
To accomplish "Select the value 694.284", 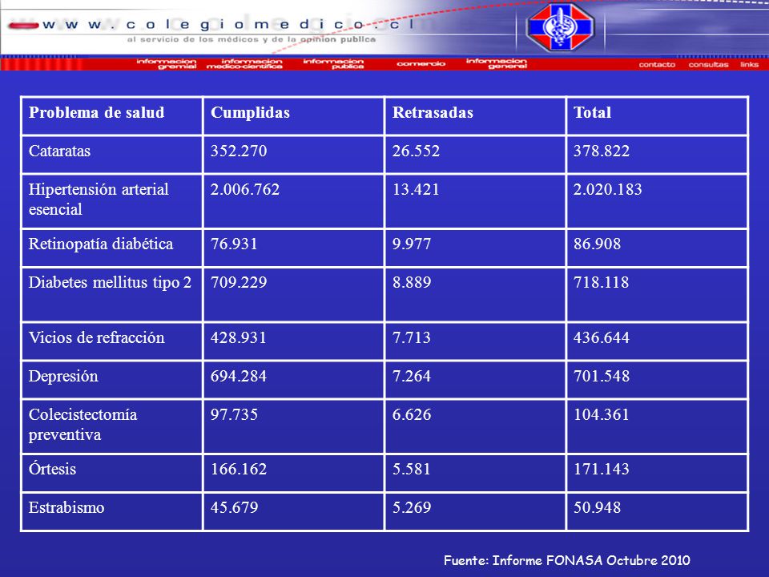I will 239,376.
